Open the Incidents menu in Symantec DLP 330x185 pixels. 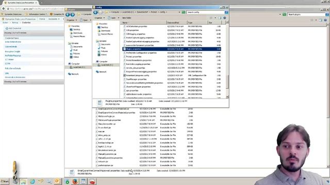pyautogui.click(x=54, y=19)
